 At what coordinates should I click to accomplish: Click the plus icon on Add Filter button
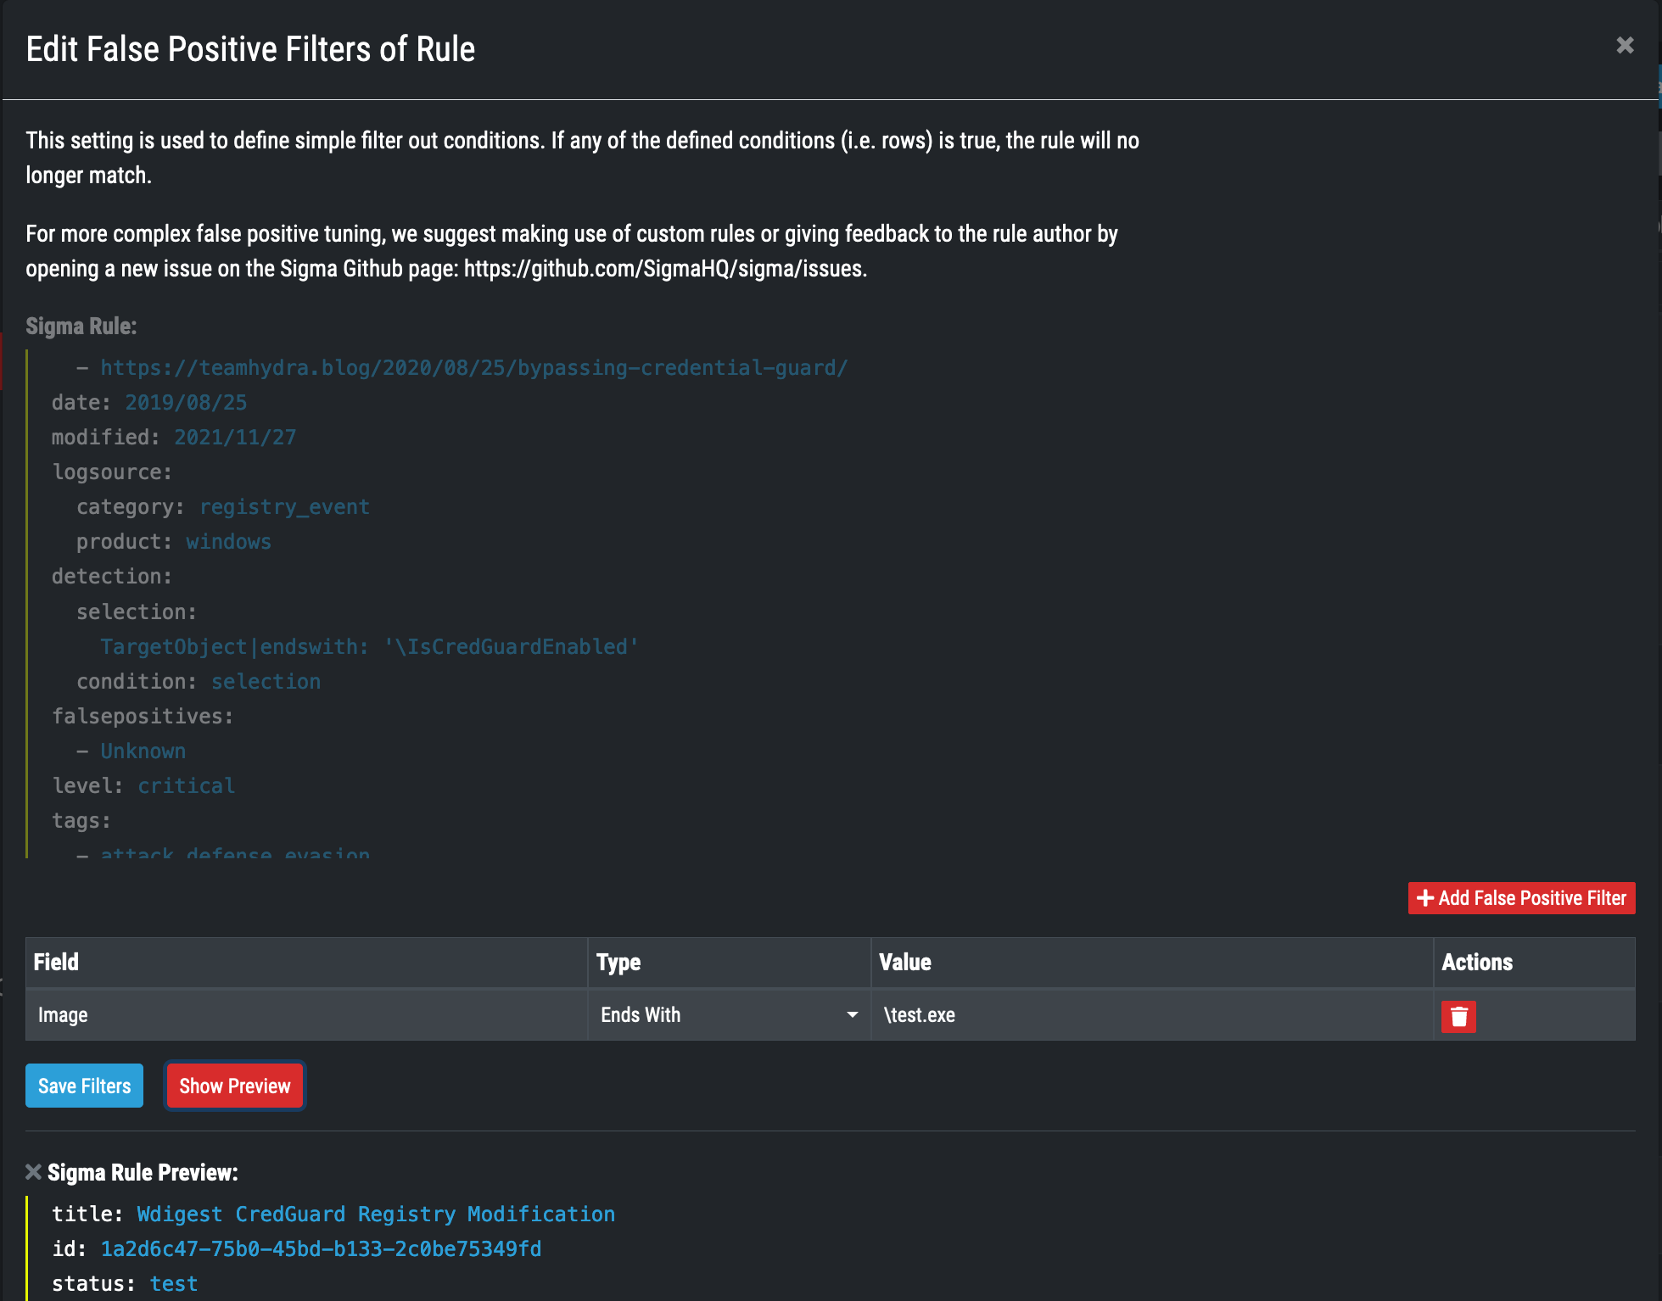click(1425, 898)
